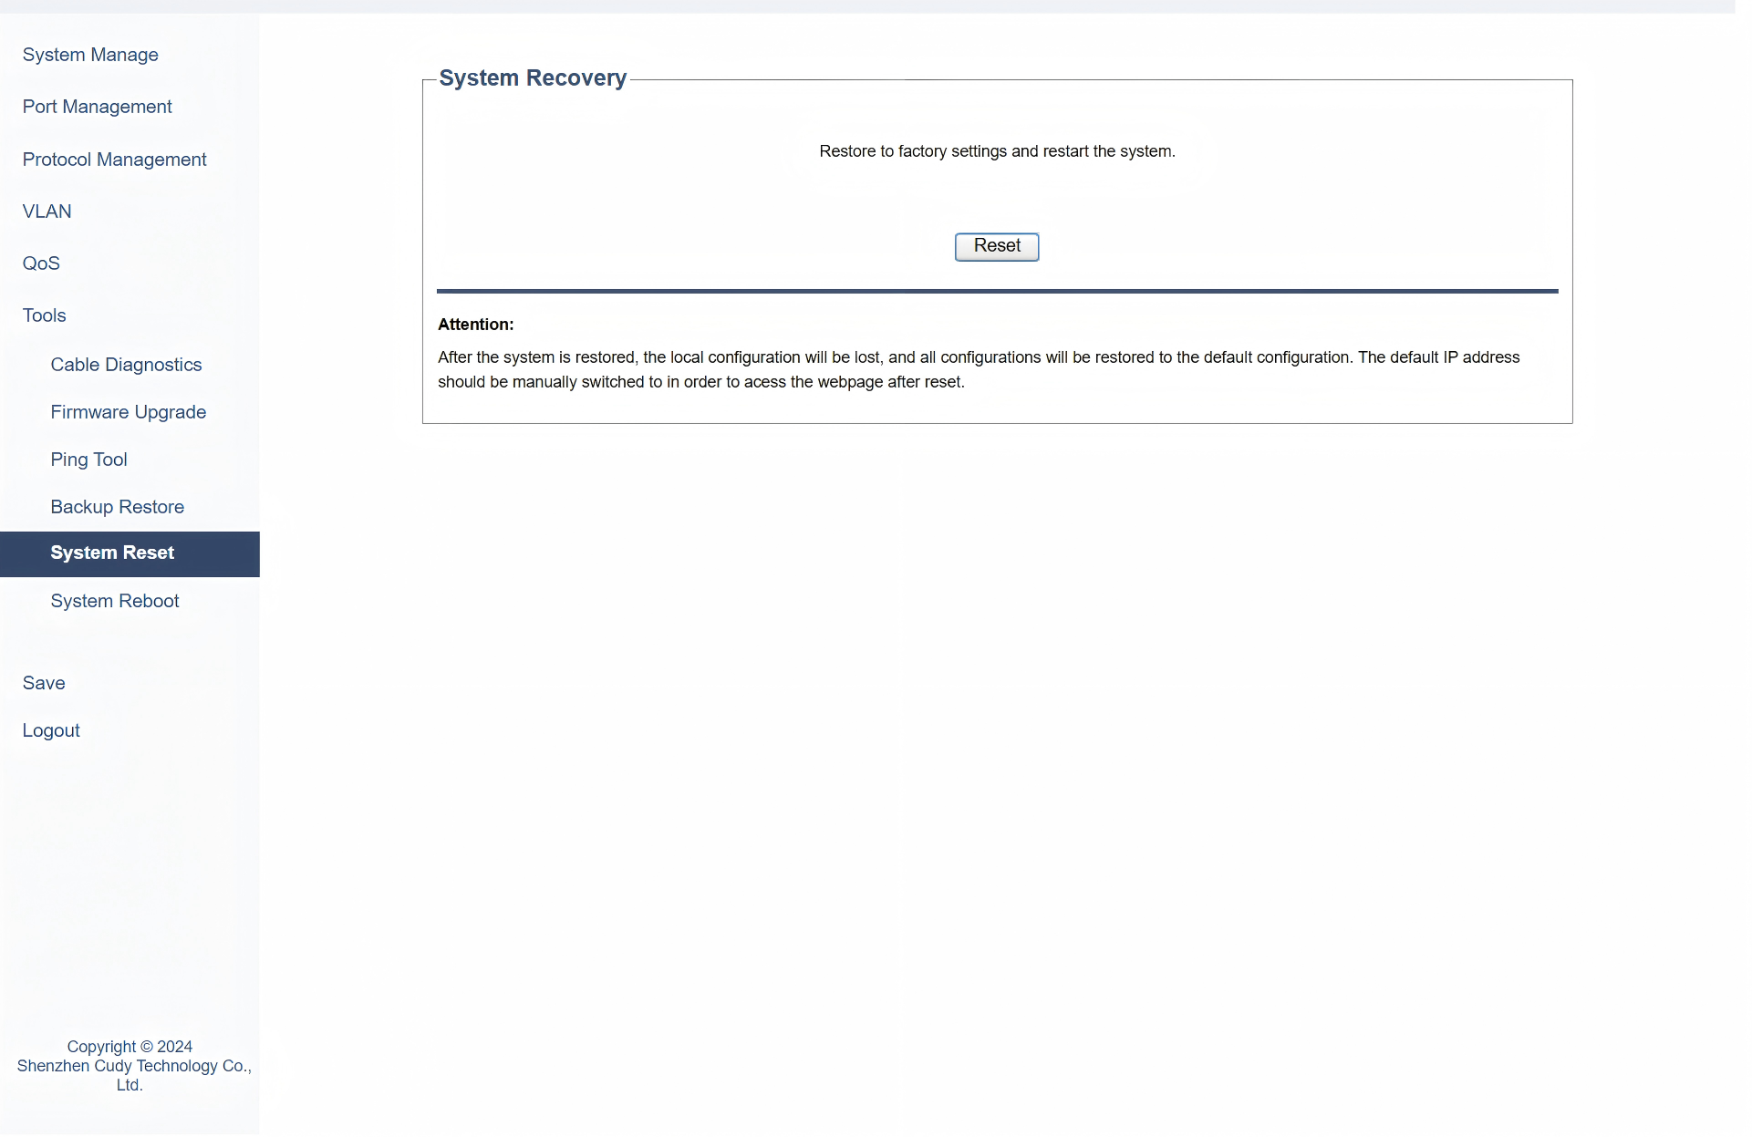Screen dimensions: 1752x1137
Task: Log out via Logout link
Action: click(x=51, y=730)
